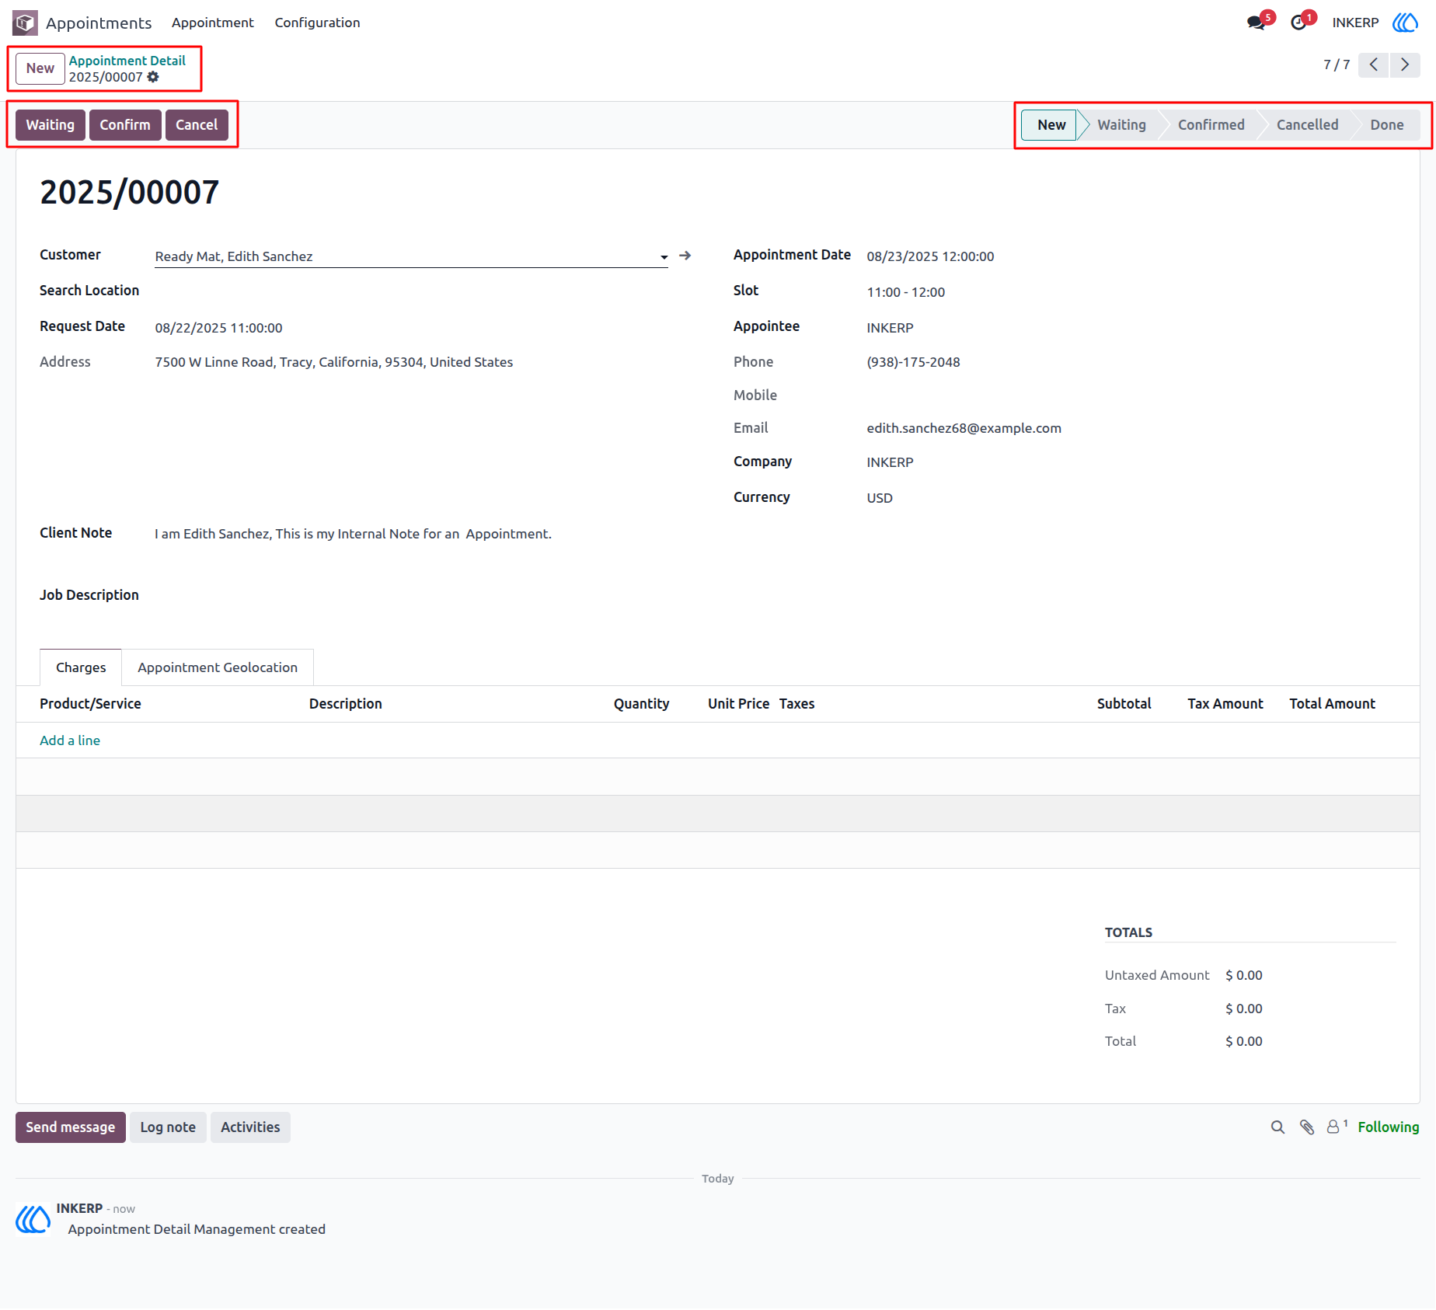Viewport: 1436px width, 1310px height.
Task: Open the Configuration menu
Action: (x=317, y=23)
